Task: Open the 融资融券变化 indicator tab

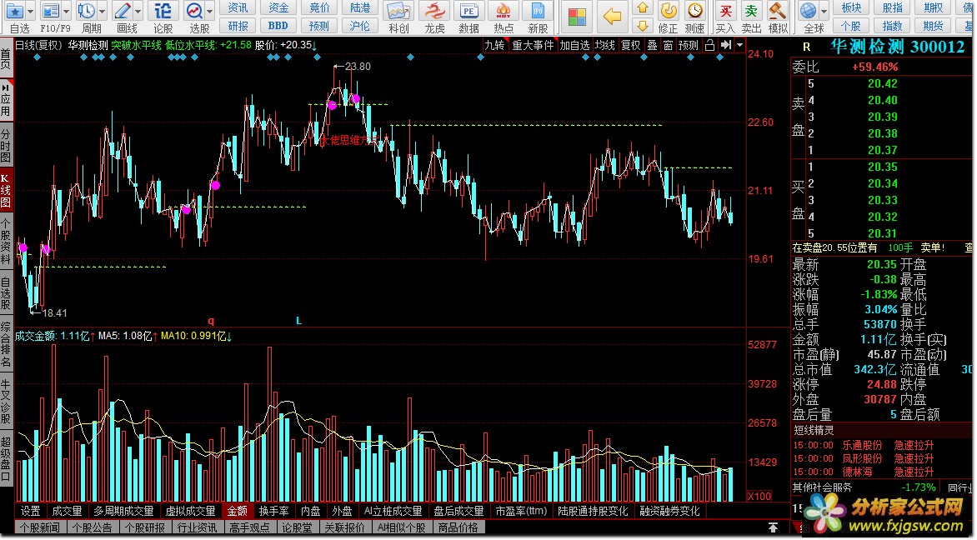Action: pyautogui.click(x=670, y=511)
